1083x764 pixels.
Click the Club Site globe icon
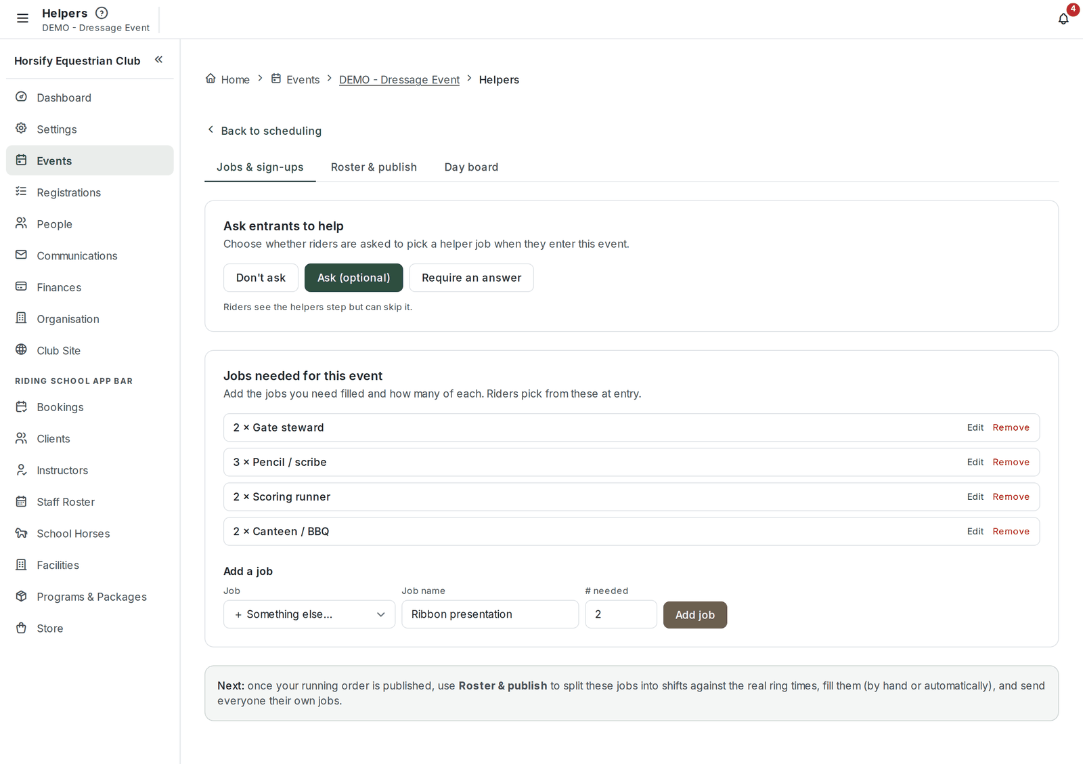[22, 350]
